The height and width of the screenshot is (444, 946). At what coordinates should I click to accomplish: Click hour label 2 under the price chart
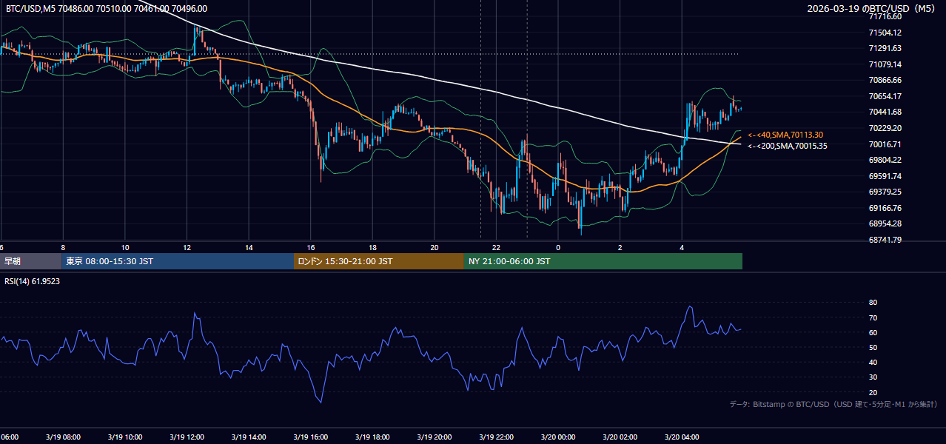[x=620, y=248]
